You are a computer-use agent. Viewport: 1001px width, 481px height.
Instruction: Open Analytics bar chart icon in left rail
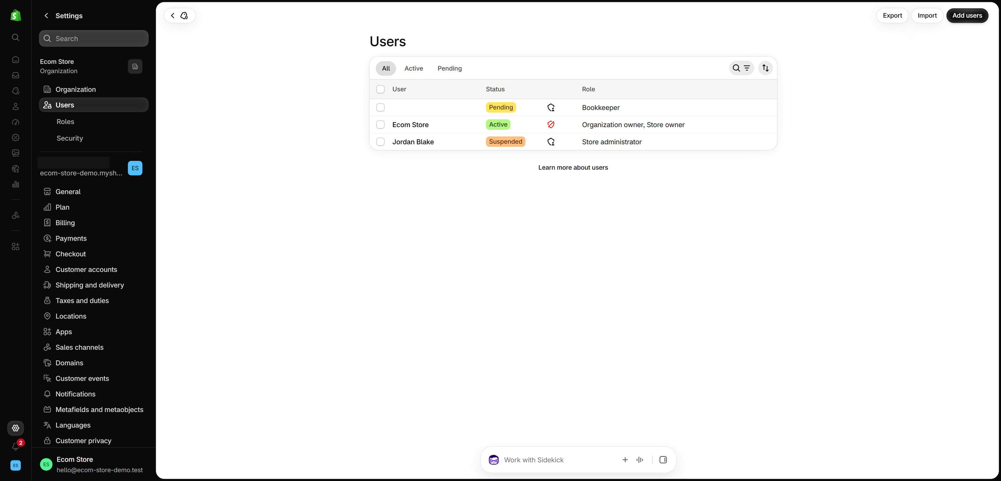(16, 184)
